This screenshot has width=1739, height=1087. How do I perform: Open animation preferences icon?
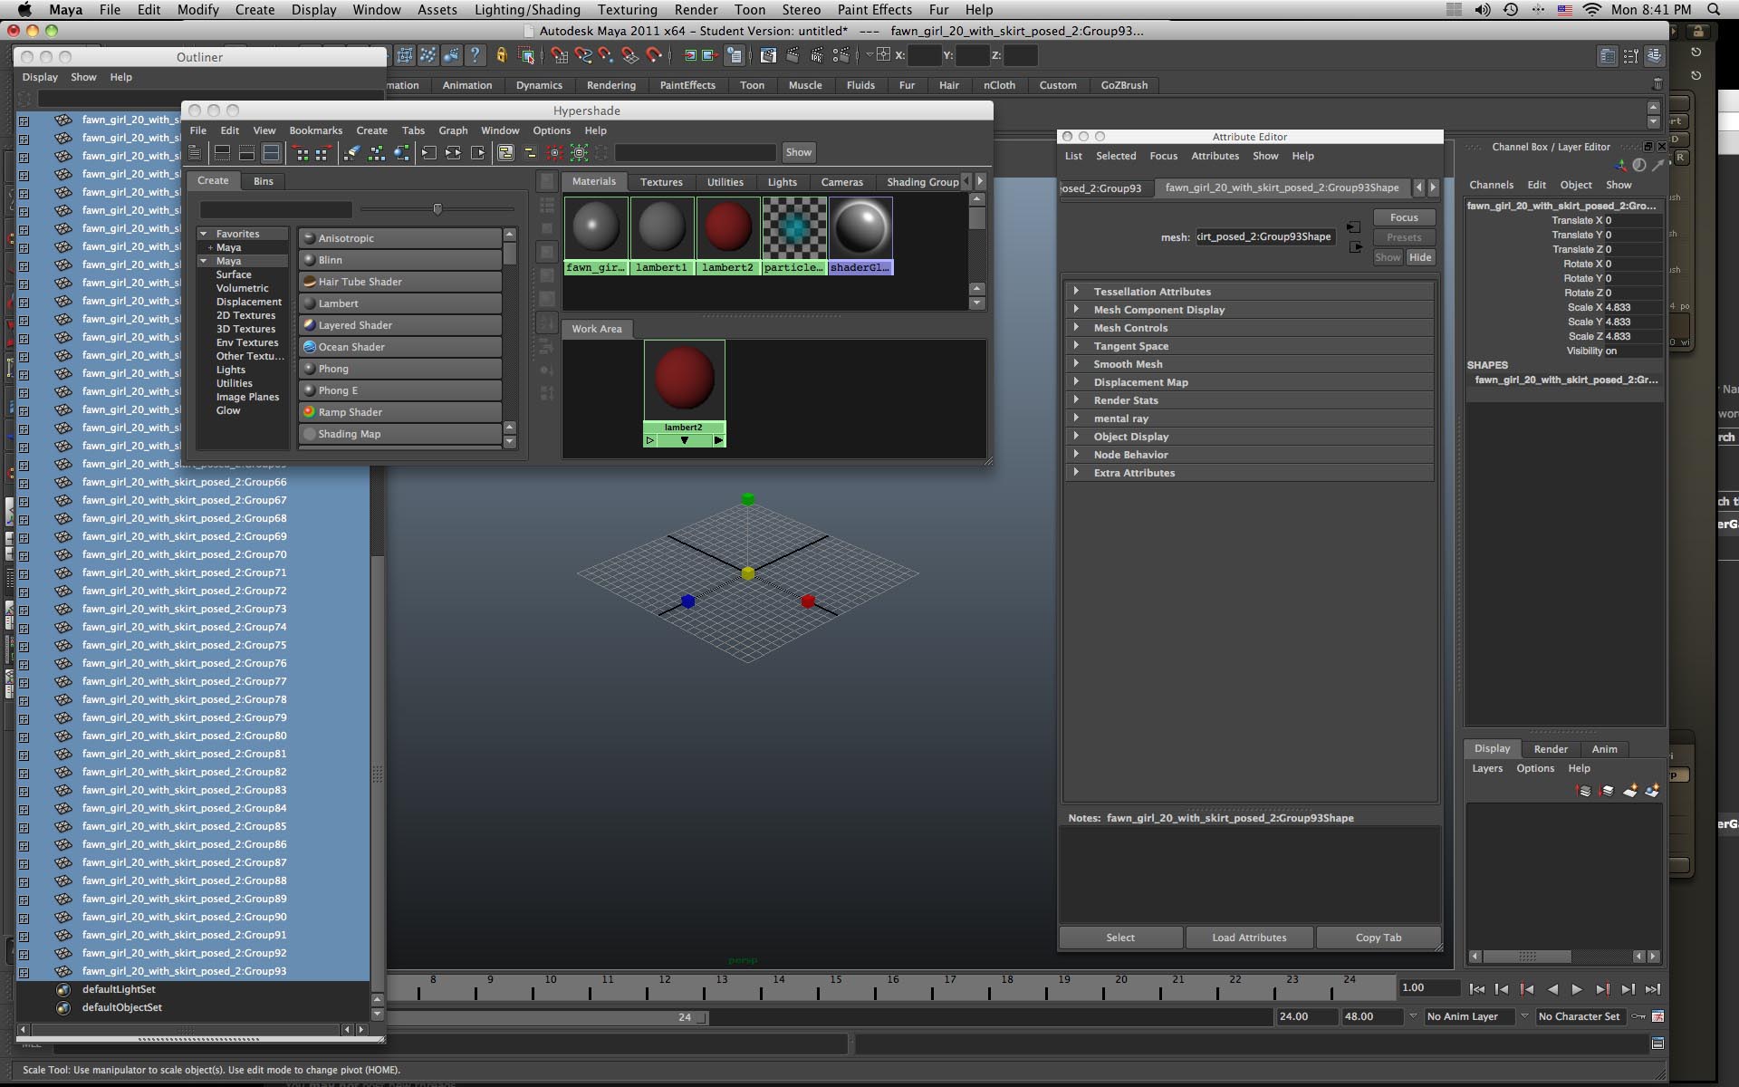coord(1657,1016)
